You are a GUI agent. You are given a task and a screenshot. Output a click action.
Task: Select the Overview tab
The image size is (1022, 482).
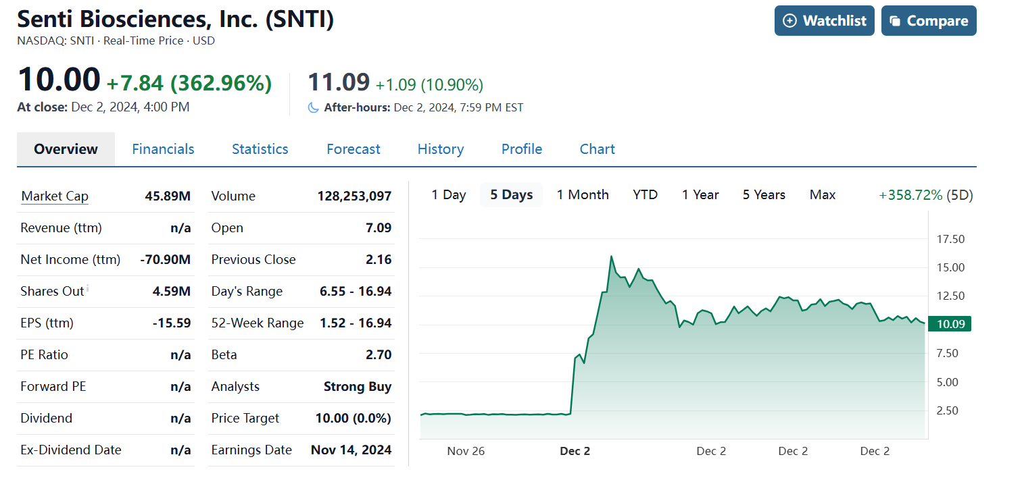[66, 149]
